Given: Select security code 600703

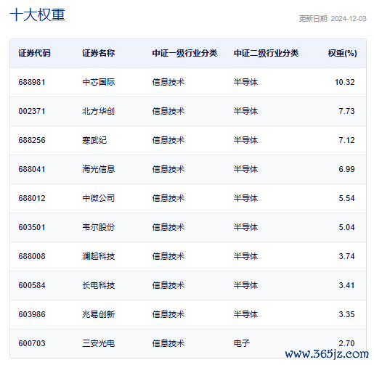Looking at the screenshot, I should point(32,343).
